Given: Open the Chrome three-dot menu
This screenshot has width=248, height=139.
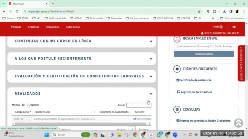Looking at the screenshot, I should [x=244, y=11].
